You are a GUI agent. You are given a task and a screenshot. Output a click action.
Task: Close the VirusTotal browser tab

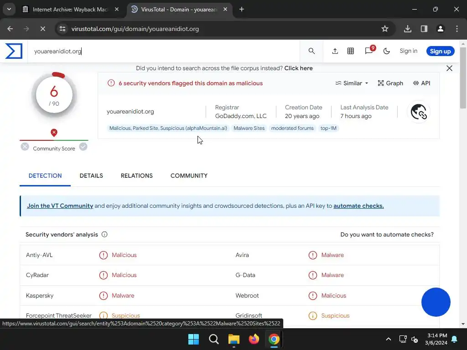[225, 9]
